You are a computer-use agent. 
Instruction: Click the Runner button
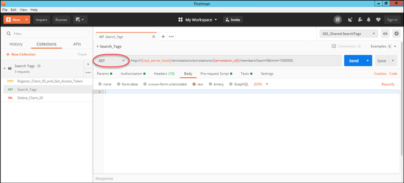pyautogui.click(x=61, y=20)
